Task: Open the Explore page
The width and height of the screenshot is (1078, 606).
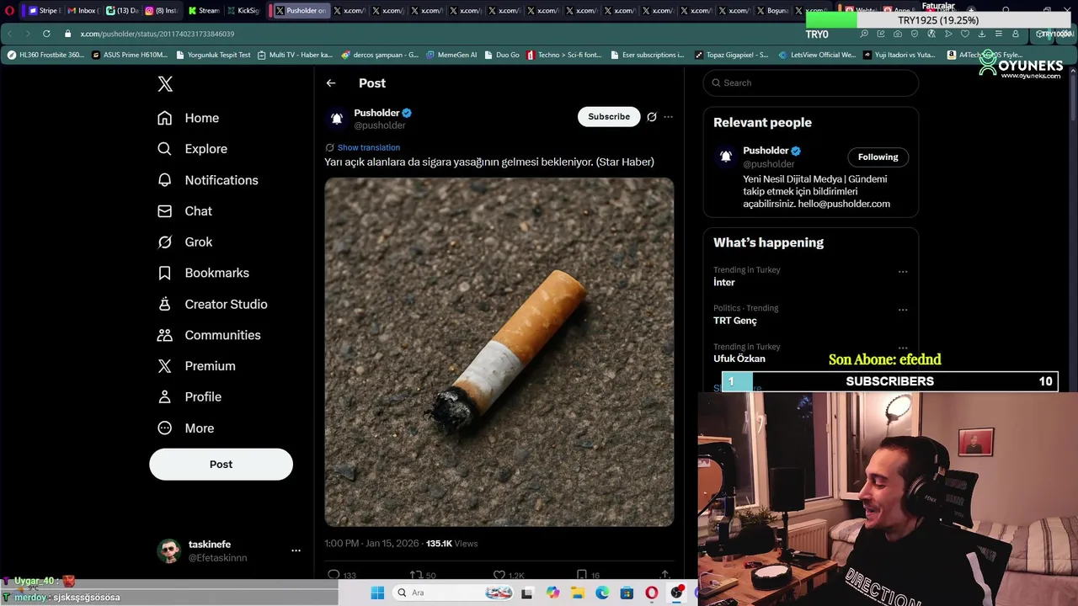Action: 192,149
